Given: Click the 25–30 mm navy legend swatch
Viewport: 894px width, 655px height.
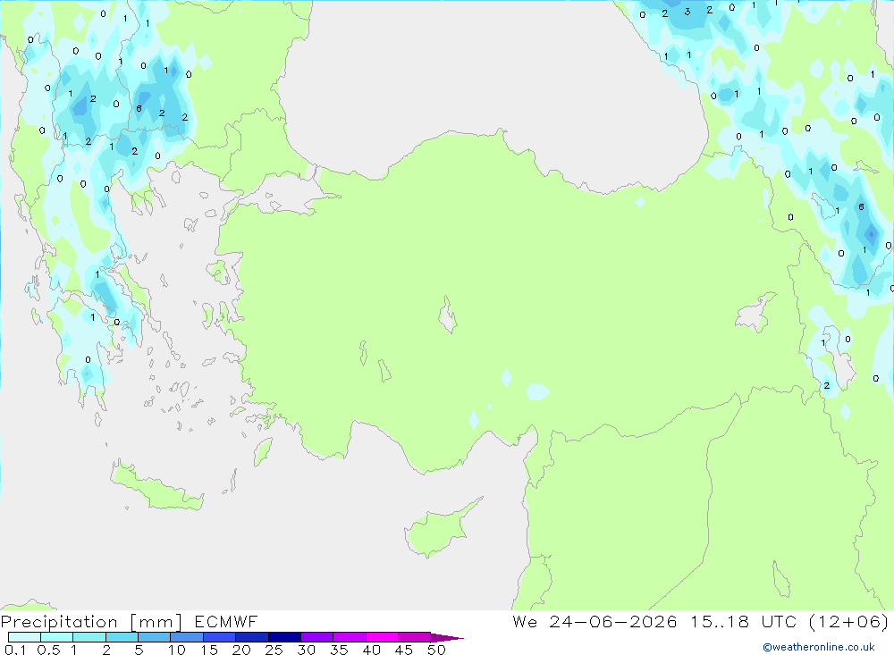Looking at the screenshot, I should (284, 637).
